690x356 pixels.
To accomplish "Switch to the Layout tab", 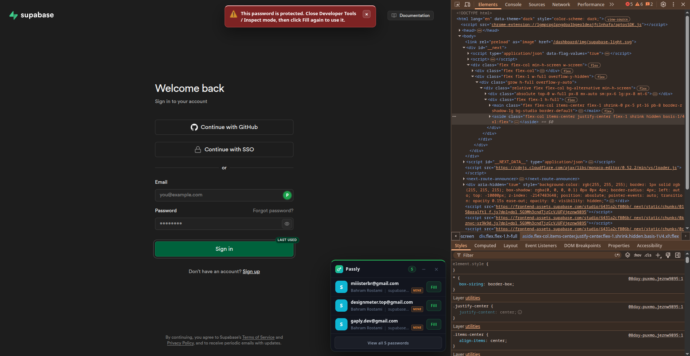I will click(x=510, y=246).
